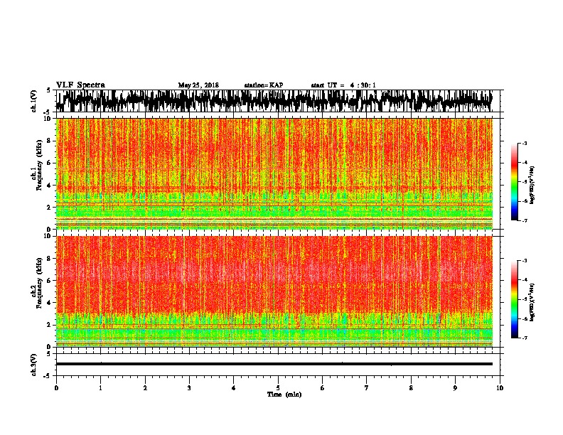Click the ch.3 voltage trace in the bottom panel
Screen dimensions: 563x435
tap(274, 364)
